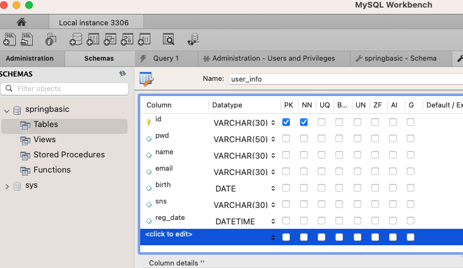Create a new table icon
The width and height of the screenshot is (463, 268).
[x=93, y=39]
